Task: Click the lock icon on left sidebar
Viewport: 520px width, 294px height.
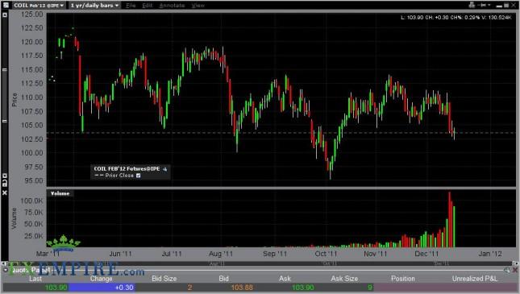Action: click(x=5, y=183)
